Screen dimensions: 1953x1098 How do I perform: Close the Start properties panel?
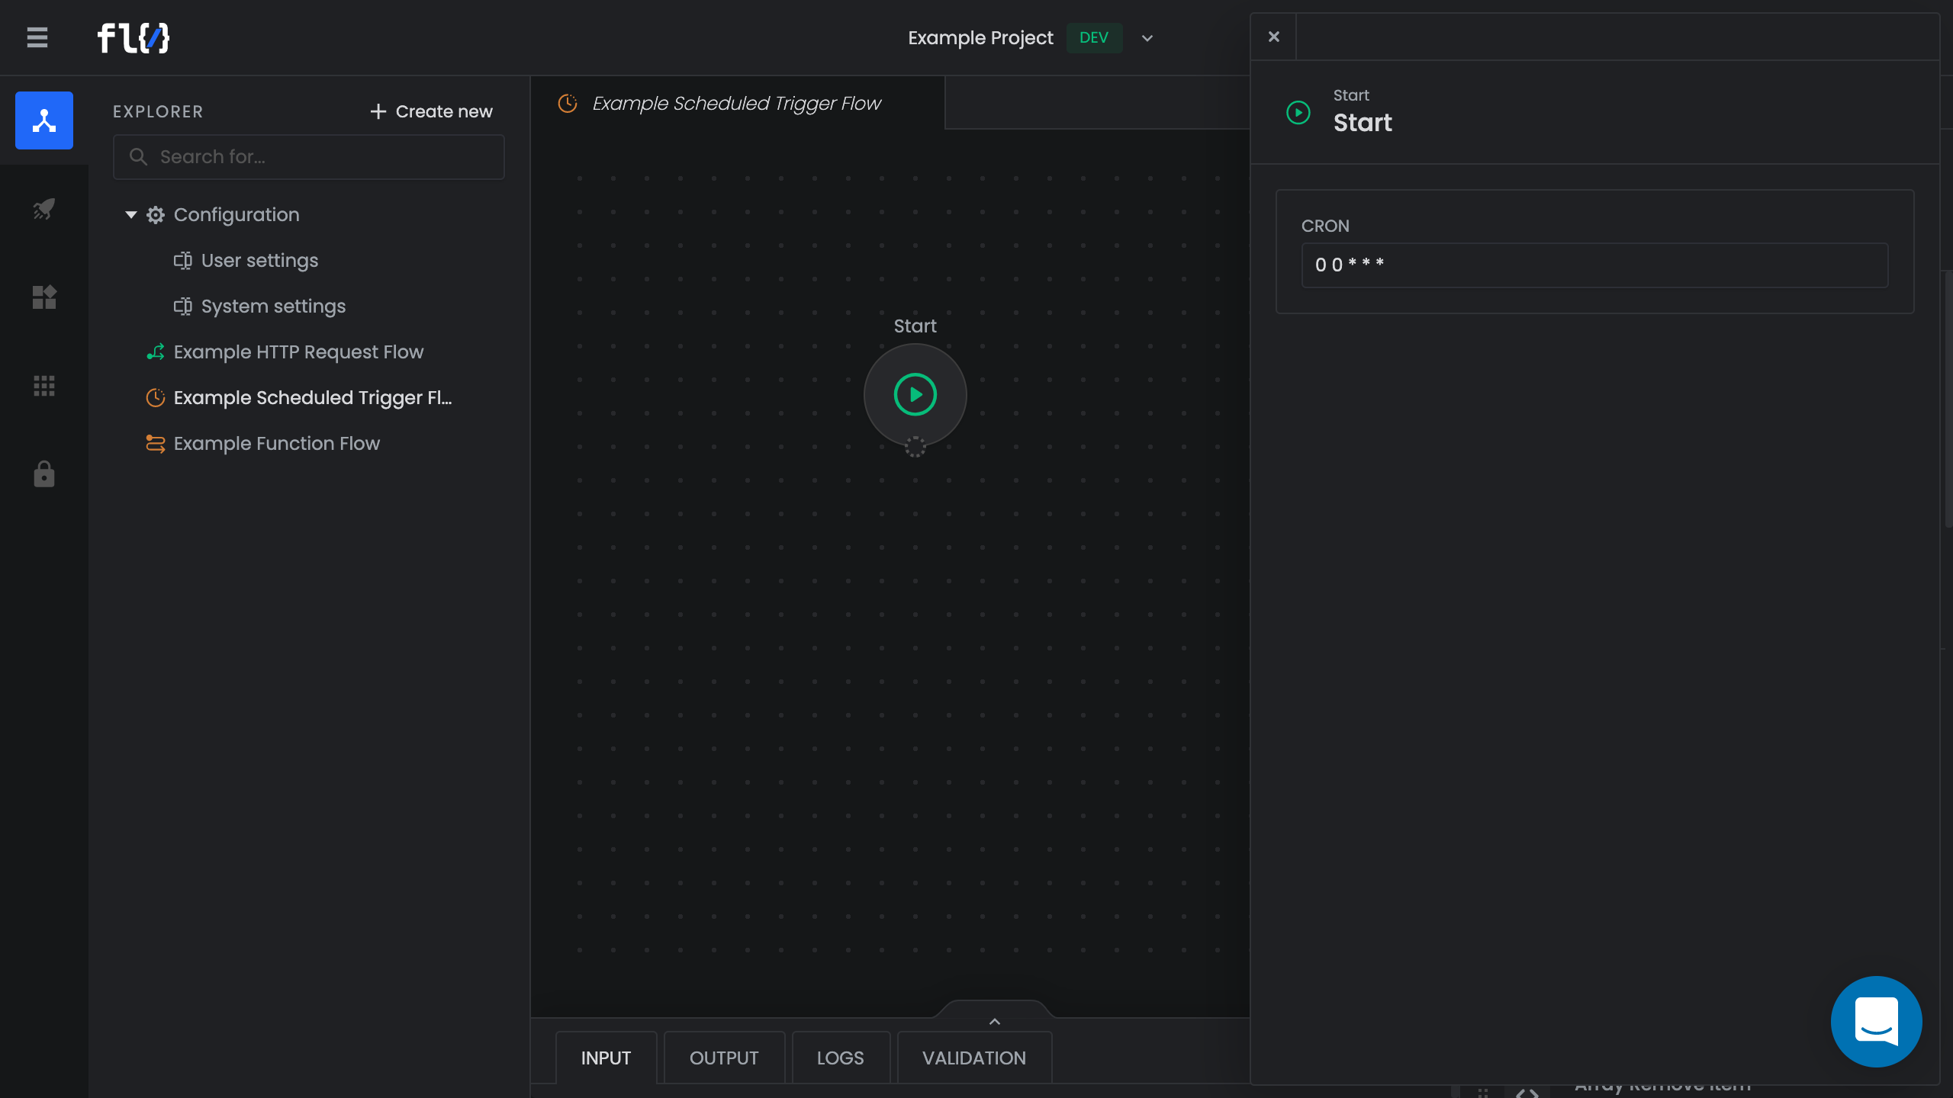click(x=1273, y=37)
